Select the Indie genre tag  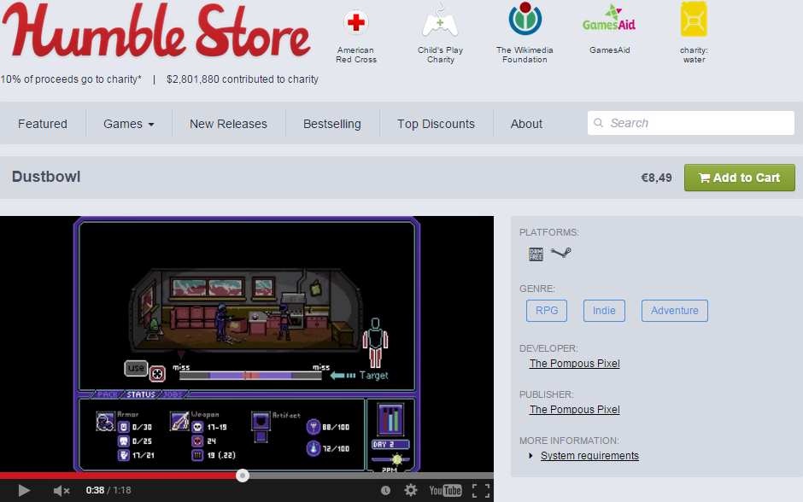point(604,311)
